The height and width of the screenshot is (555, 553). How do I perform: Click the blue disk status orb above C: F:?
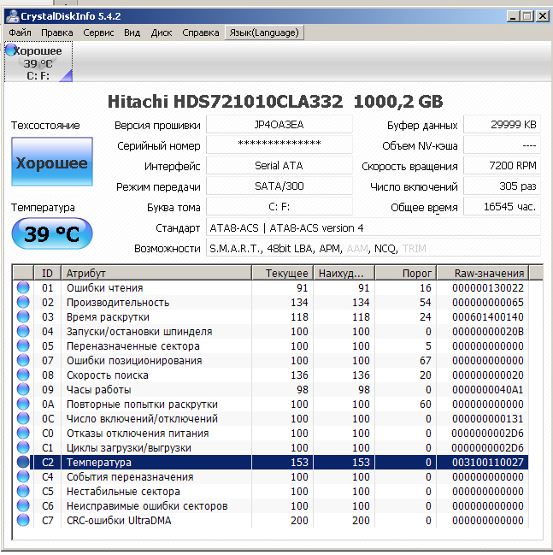10,51
